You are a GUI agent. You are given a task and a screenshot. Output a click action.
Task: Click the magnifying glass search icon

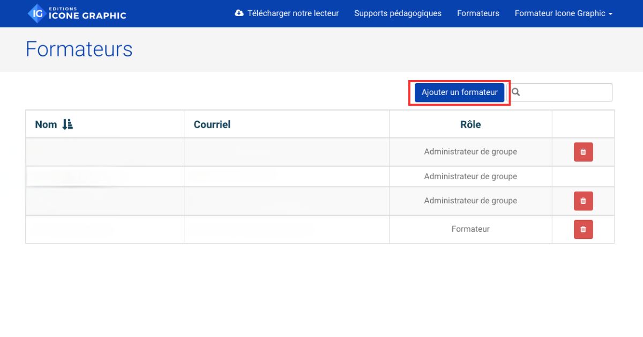pos(516,92)
